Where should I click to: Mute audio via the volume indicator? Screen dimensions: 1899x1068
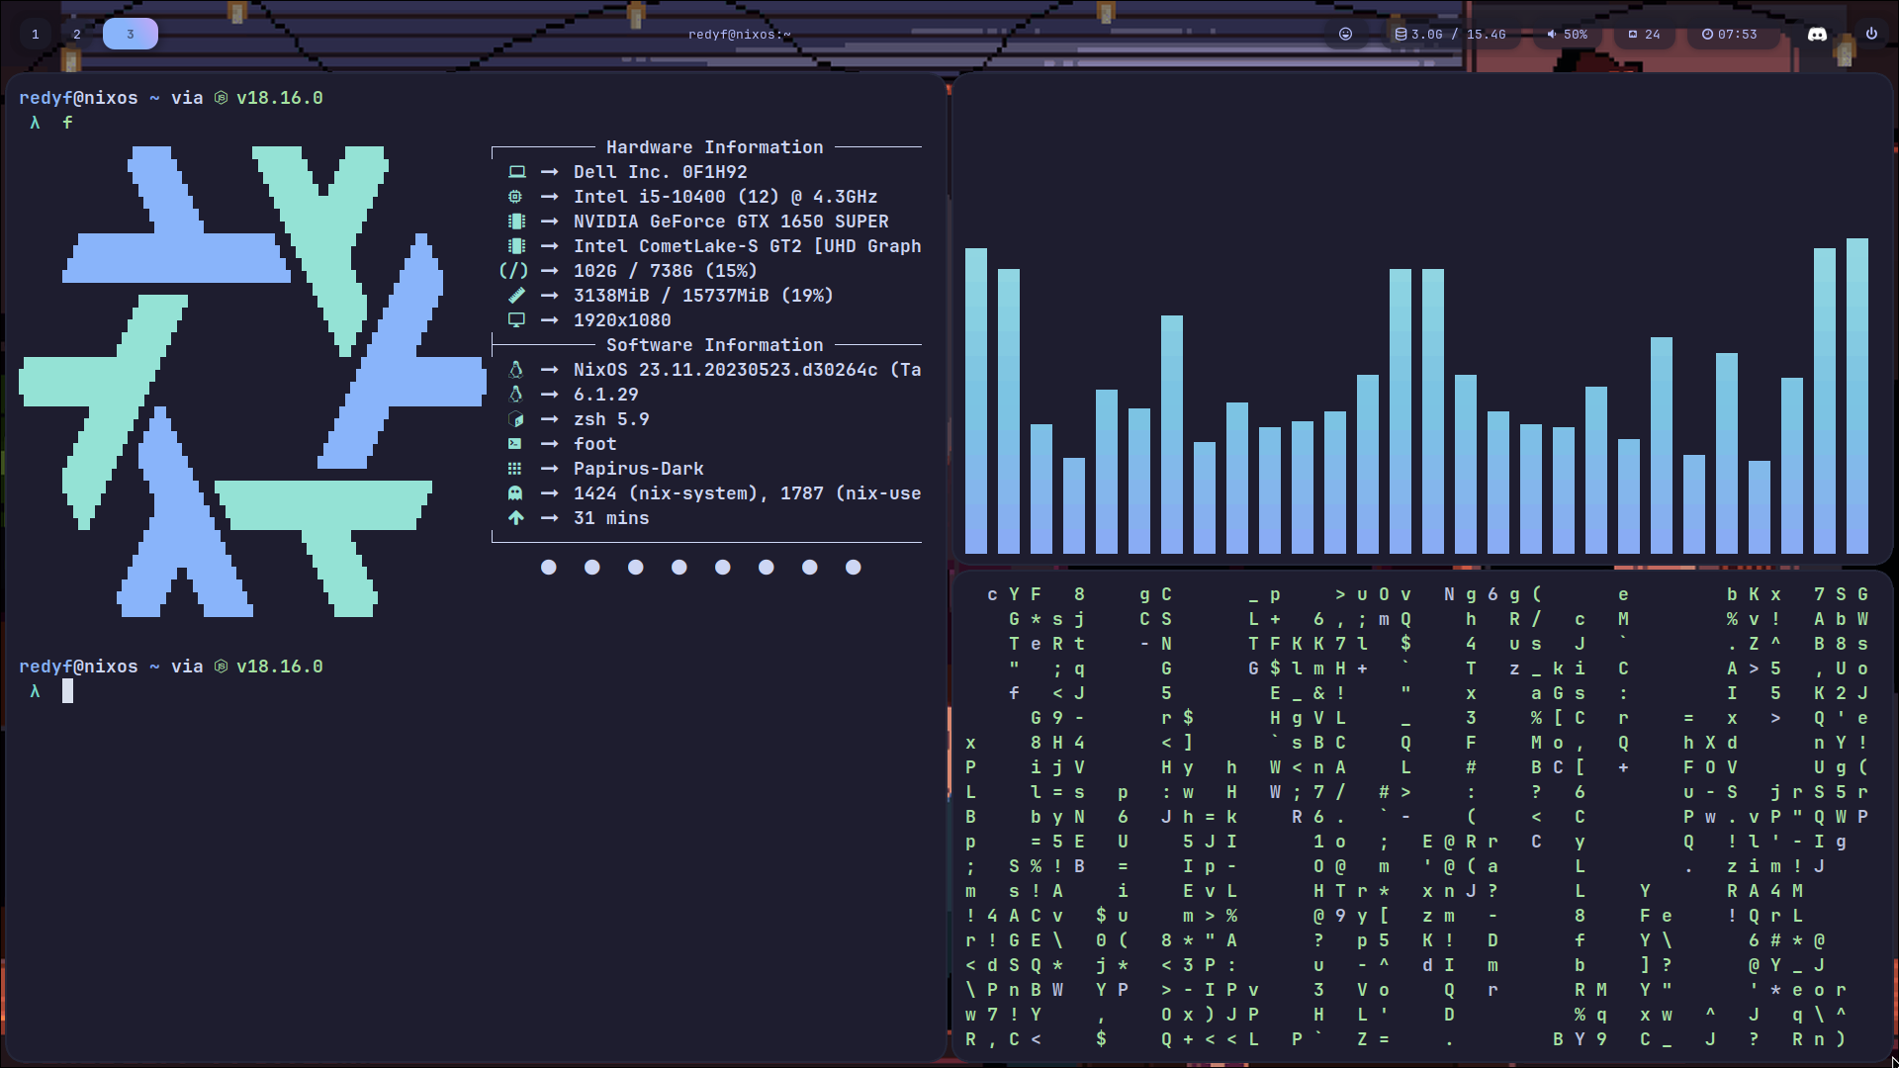click(1568, 35)
